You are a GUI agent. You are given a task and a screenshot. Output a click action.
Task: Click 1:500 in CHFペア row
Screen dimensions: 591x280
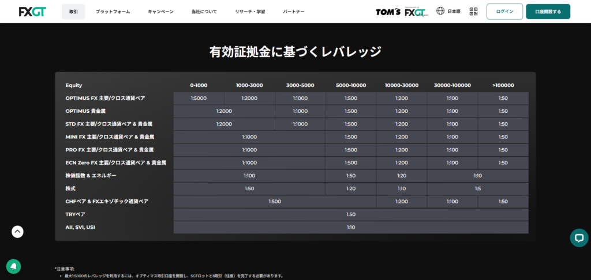275,201
